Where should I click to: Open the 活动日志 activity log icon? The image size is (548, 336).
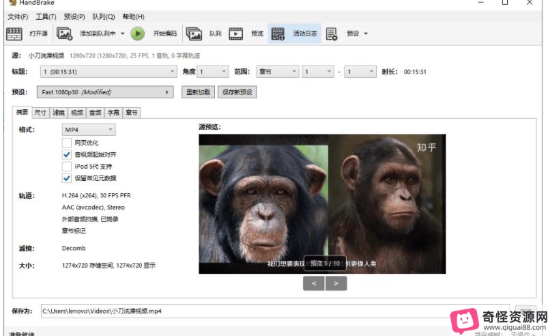coord(277,33)
